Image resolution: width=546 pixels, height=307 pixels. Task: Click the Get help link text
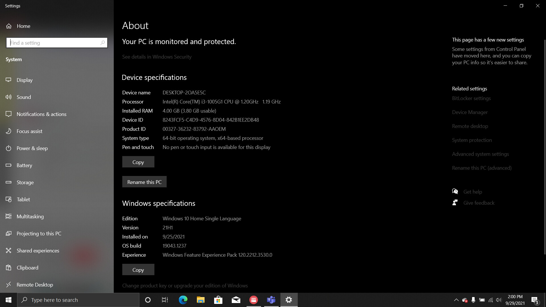click(x=473, y=192)
